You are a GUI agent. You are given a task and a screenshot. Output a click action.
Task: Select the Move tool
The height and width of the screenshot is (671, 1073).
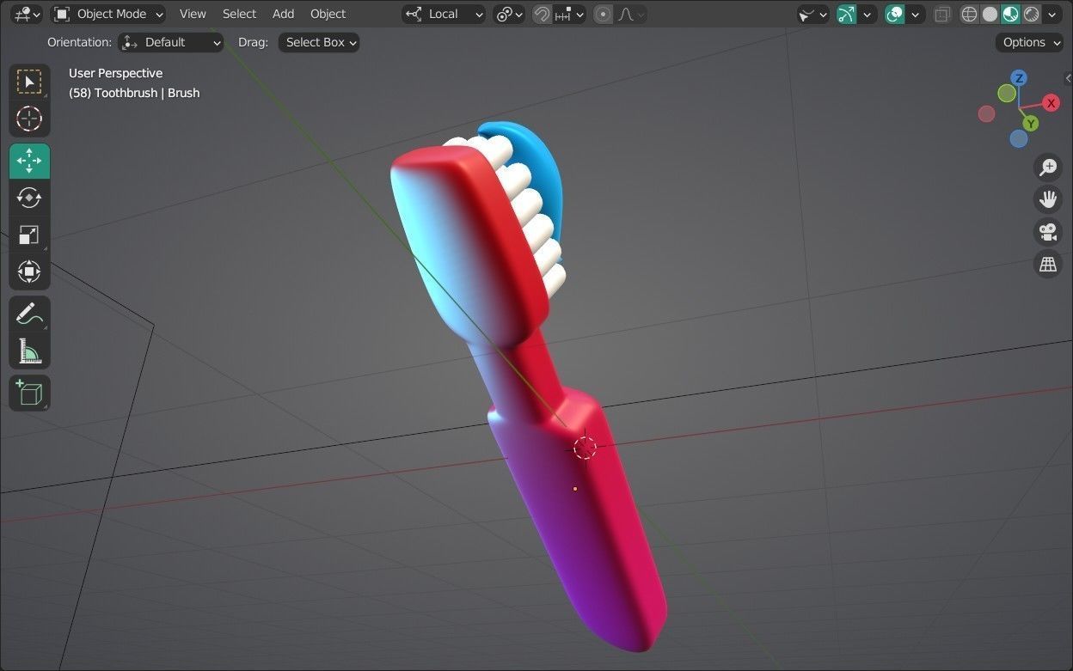29,161
